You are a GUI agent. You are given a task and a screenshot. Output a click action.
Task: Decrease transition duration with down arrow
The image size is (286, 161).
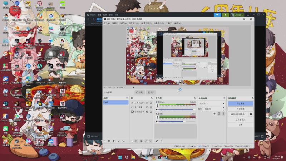click(224, 110)
